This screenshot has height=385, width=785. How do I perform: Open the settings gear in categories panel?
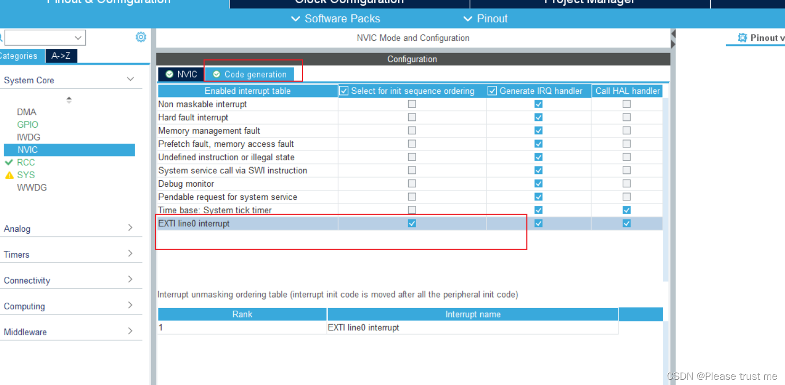(x=140, y=37)
